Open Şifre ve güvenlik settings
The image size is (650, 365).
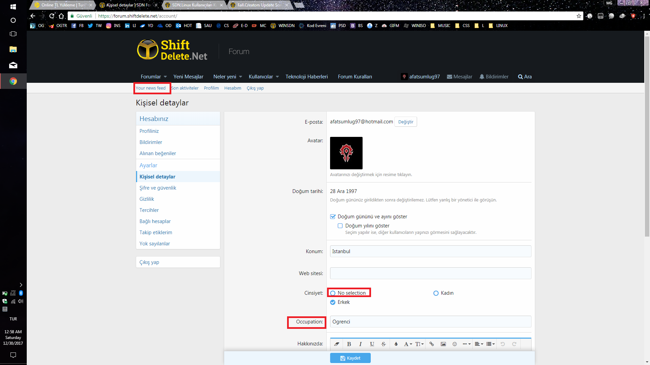tap(158, 188)
